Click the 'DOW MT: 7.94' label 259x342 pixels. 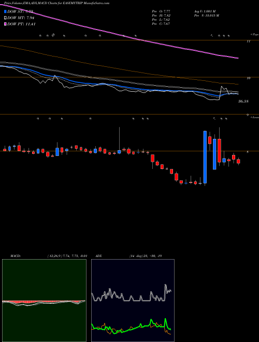[21, 18]
